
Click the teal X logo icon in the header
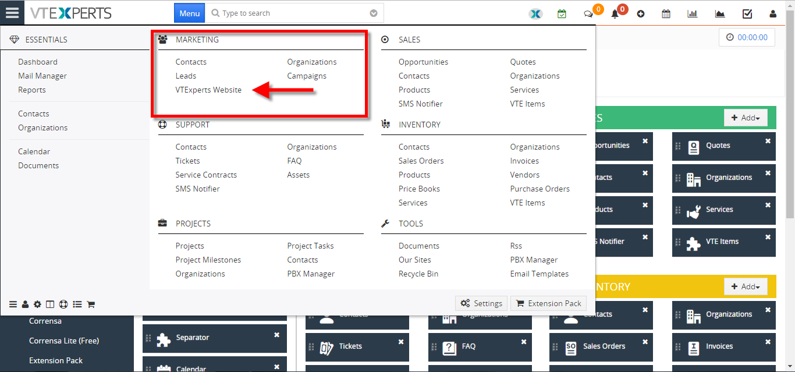(x=535, y=13)
